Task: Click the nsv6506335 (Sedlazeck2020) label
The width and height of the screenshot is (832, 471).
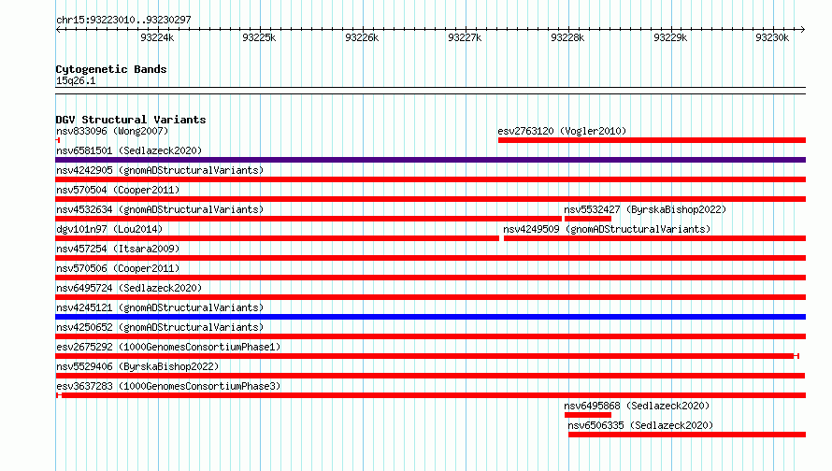Action: 640,425
